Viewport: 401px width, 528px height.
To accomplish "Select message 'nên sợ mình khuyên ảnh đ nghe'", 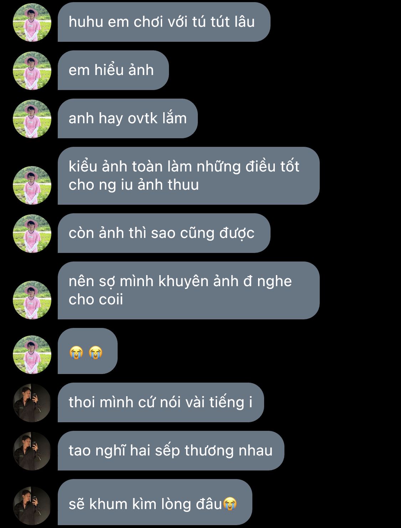I will tap(189, 290).
